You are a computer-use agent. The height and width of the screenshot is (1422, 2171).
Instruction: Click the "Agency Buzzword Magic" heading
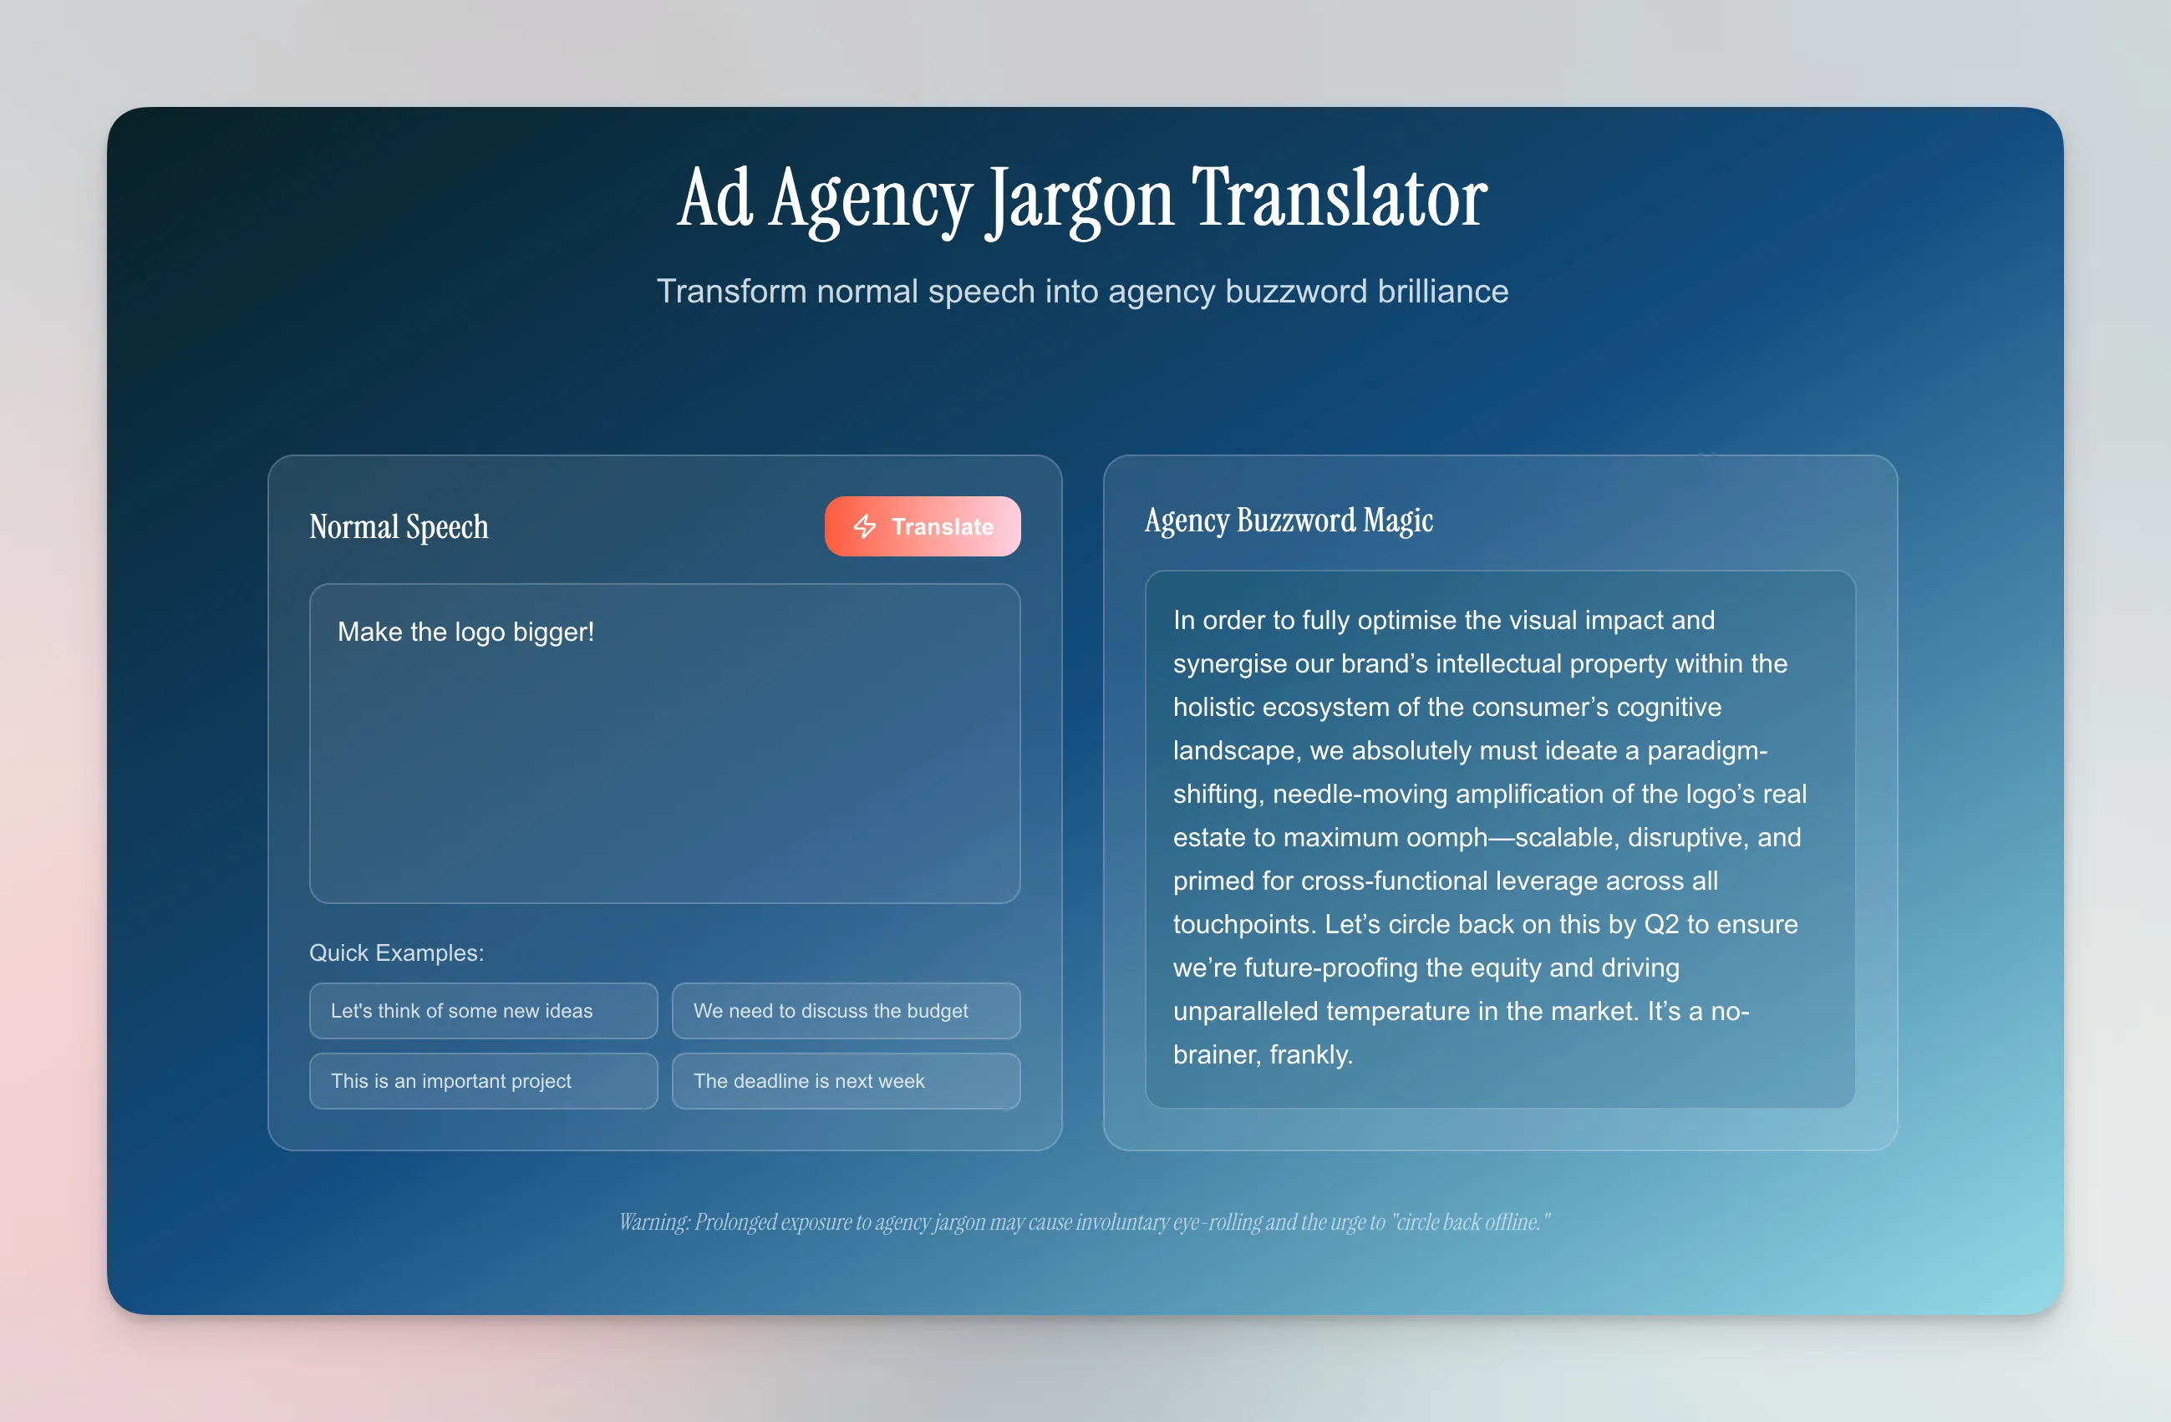[x=1289, y=520]
